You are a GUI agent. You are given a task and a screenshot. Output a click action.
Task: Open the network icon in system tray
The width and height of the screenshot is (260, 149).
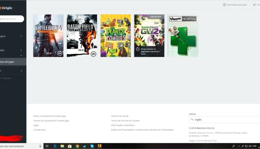point(247,146)
